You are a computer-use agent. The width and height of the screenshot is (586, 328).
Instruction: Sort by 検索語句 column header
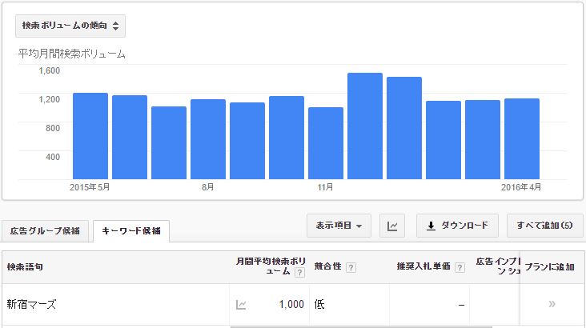click(25, 266)
